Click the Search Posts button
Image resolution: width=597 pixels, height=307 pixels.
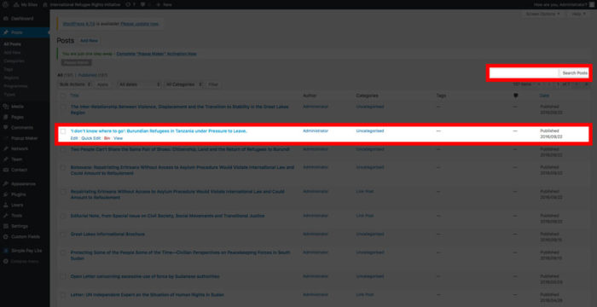[x=575, y=72]
